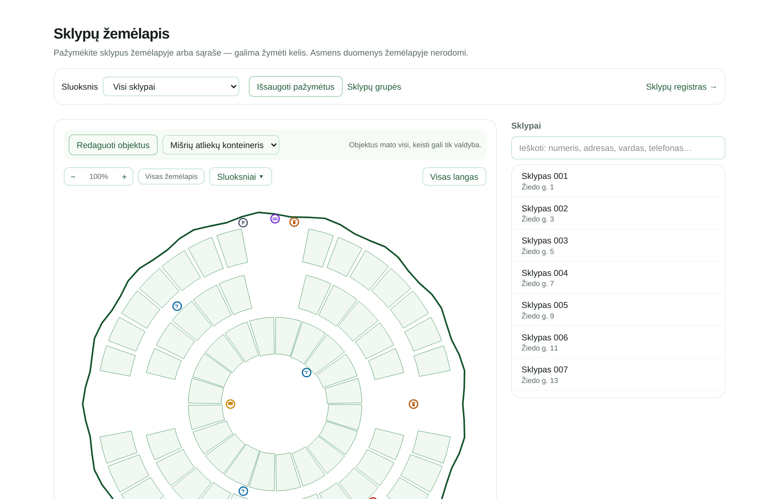
Task: Select "Sklypas 002" in the plot list
Action: tap(618, 213)
